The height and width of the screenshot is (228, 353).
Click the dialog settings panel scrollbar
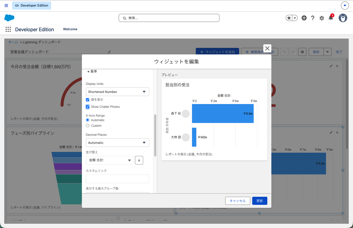(155, 135)
